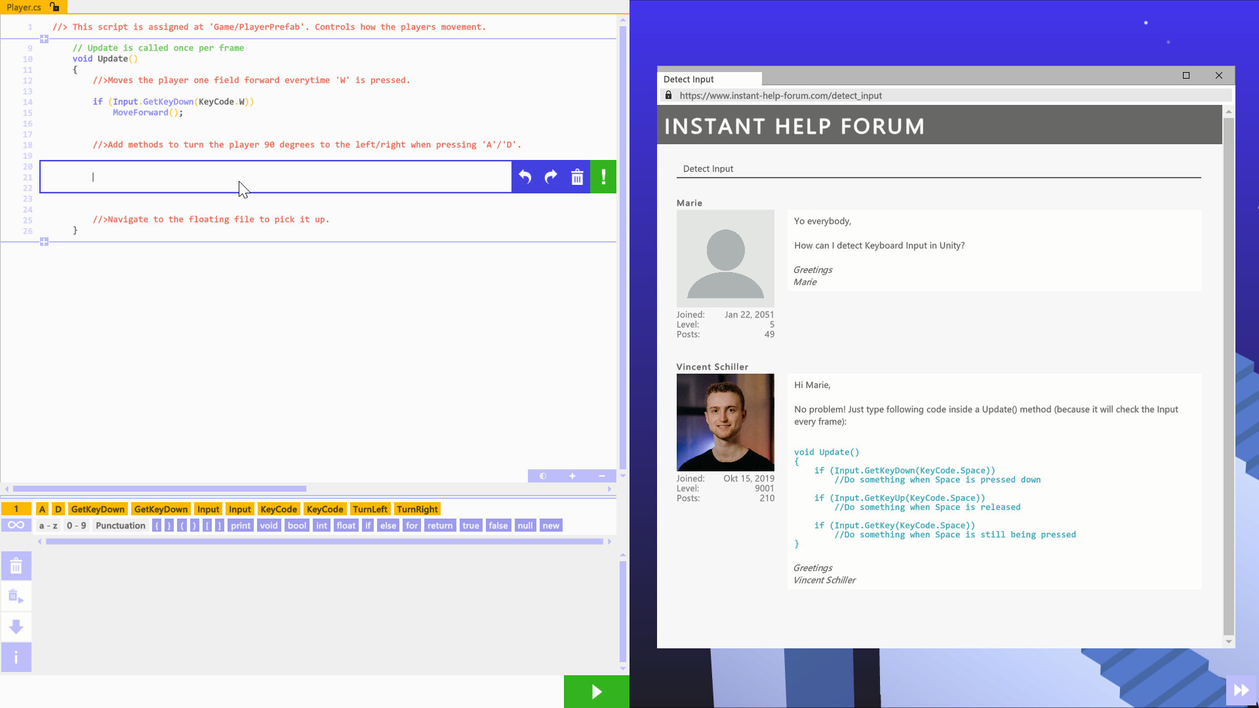Click the down arrow icon in sidebar
Viewport: 1259px width, 708px height.
[16, 627]
